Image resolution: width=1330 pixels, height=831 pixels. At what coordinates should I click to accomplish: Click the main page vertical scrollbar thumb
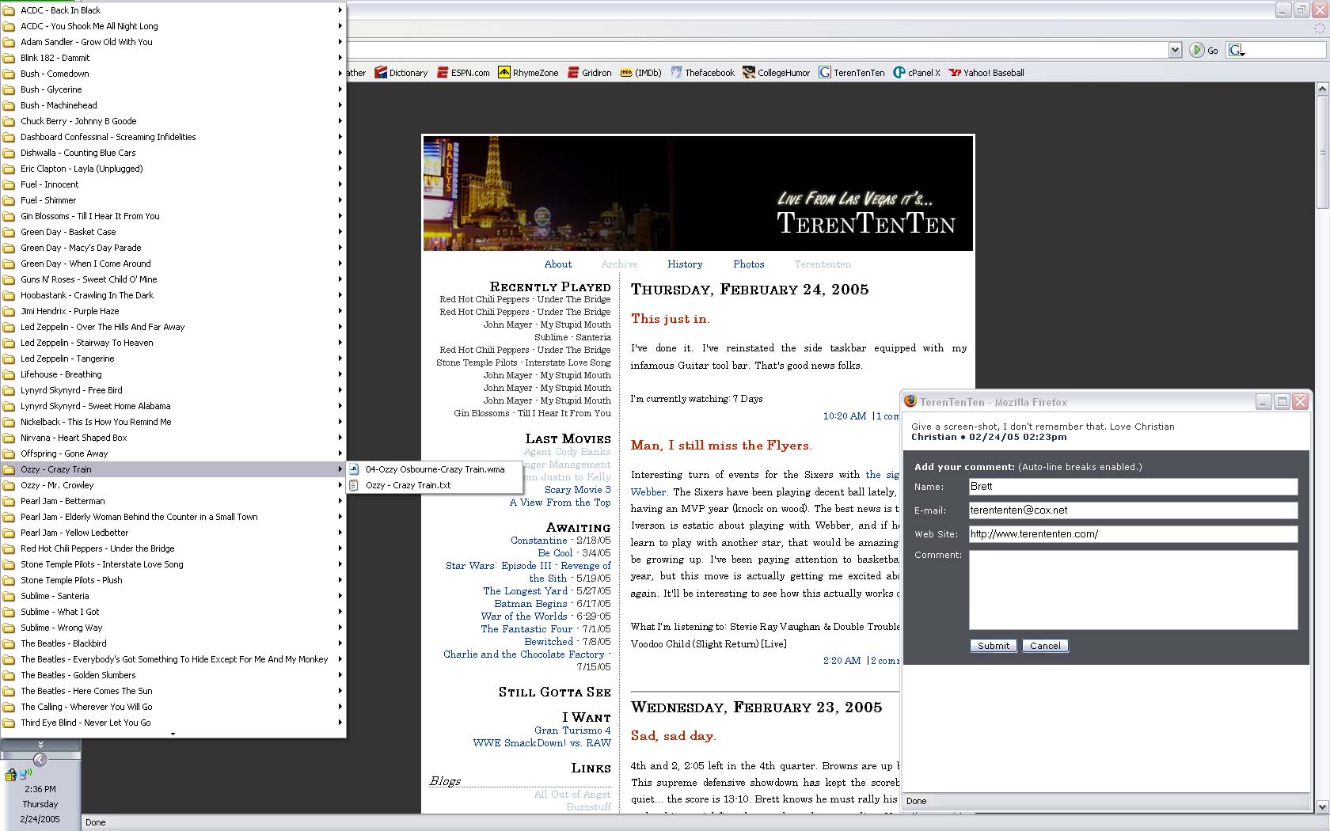pyautogui.click(x=1322, y=152)
